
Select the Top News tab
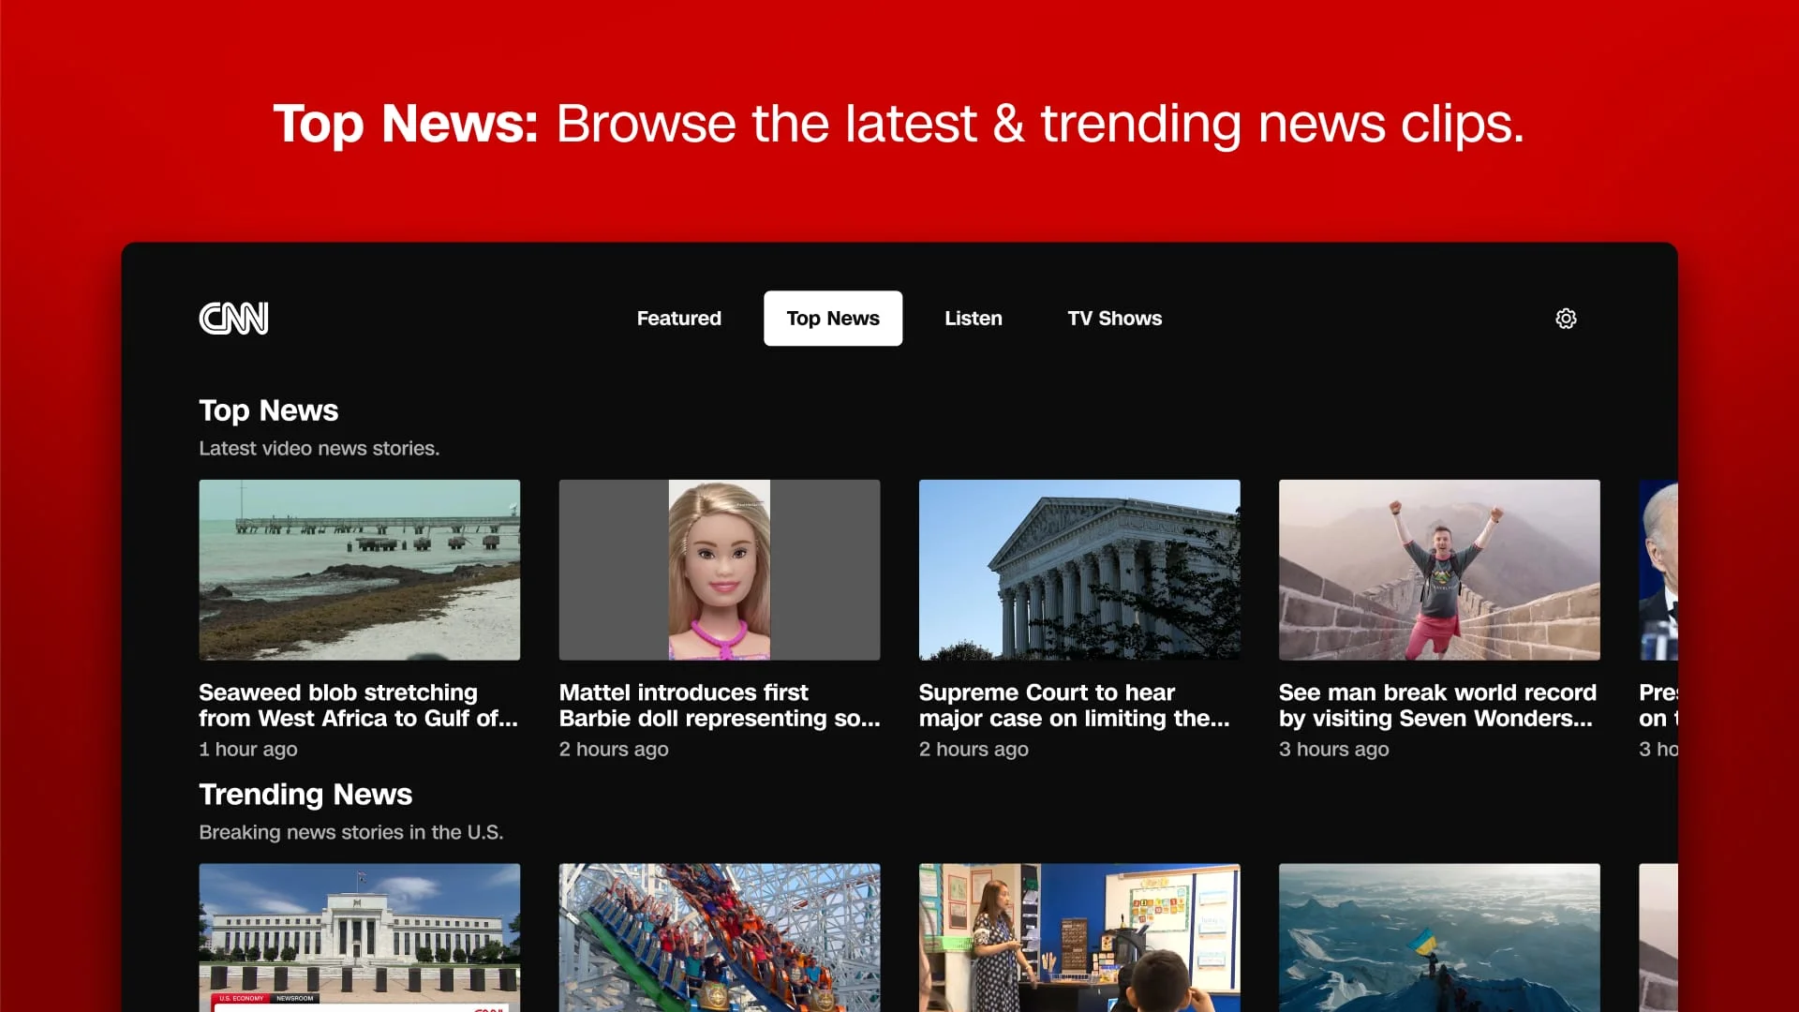[x=832, y=319]
